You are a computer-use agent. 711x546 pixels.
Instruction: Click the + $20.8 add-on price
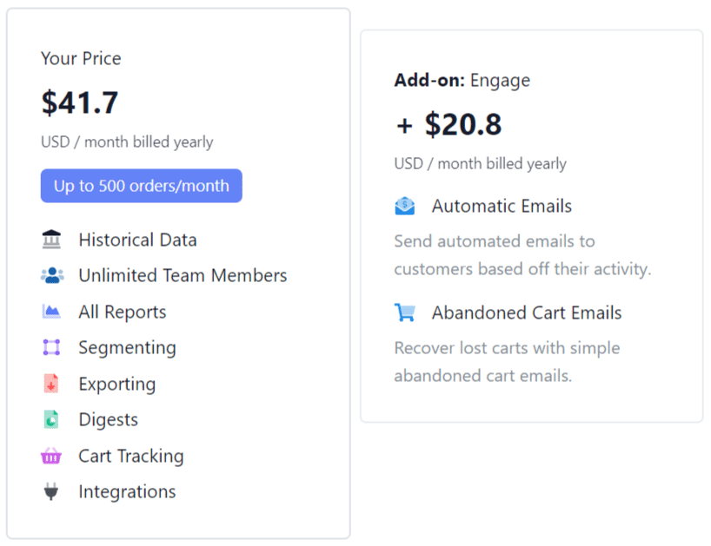tap(449, 124)
